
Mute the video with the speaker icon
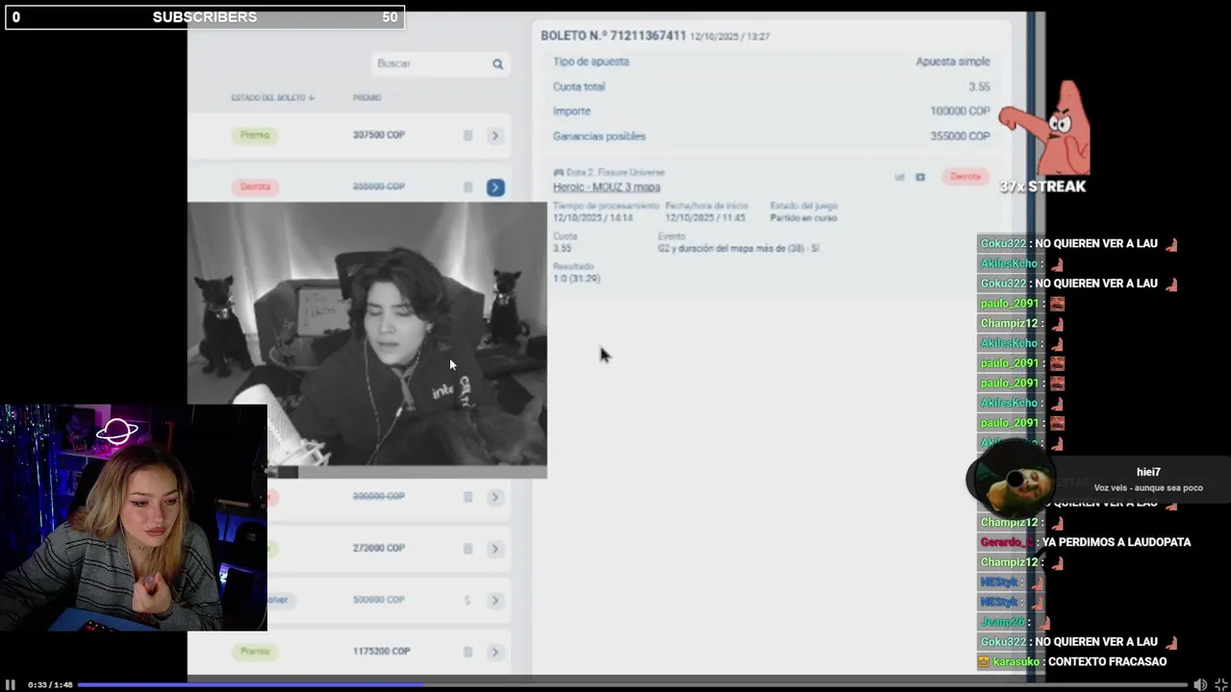click(x=1200, y=684)
